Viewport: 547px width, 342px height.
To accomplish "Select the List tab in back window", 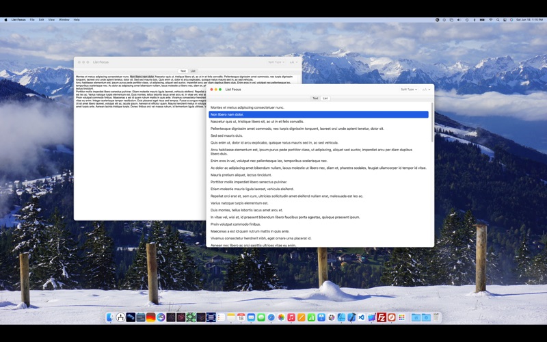I will pyautogui.click(x=193, y=71).
